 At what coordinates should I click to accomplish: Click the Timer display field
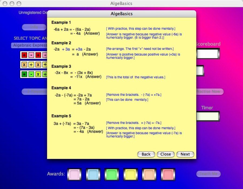207,116
